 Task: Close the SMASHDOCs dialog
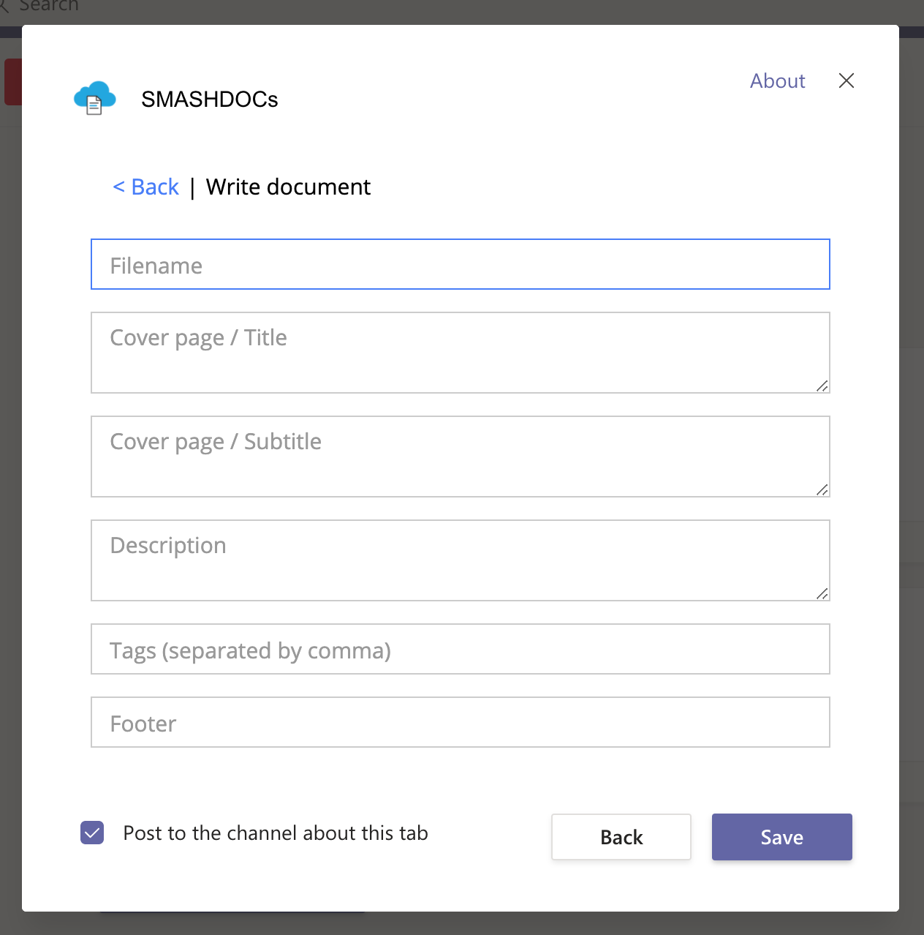point(847,80)
